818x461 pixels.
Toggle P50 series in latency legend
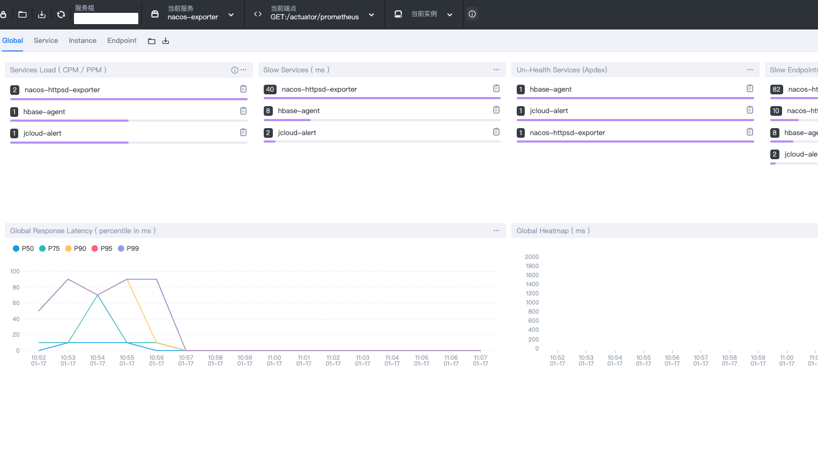pyautogui.click(x=23, y=249)
